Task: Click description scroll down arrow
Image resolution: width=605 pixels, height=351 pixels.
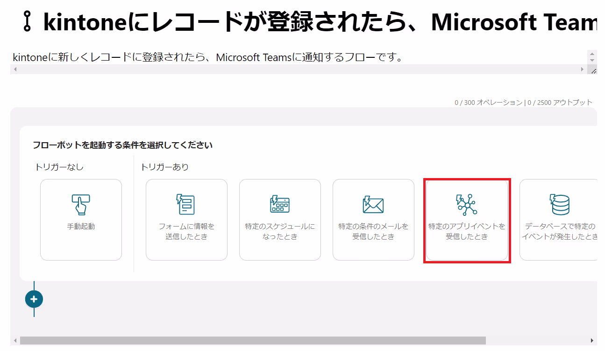Action: (592, 61)
